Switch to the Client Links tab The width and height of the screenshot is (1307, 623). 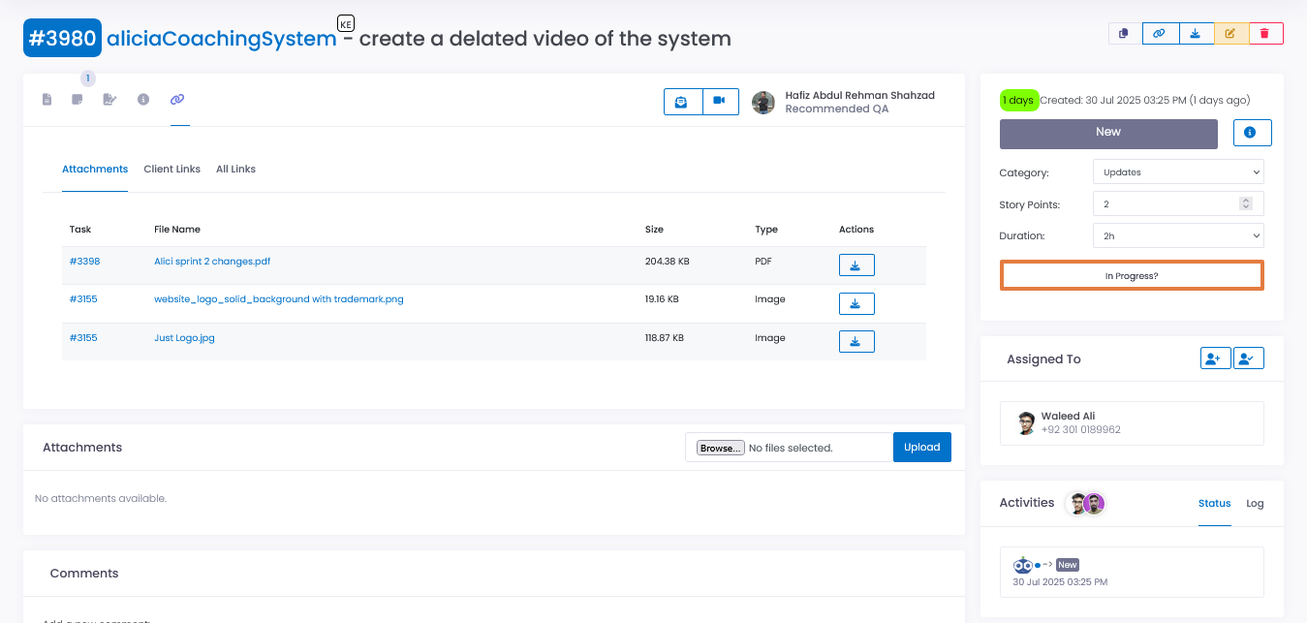pyautogui.click(x=171, y=169)
